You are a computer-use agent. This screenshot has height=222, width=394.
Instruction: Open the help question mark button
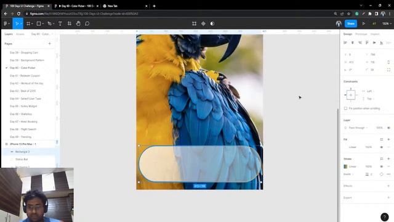click(384, 216)
